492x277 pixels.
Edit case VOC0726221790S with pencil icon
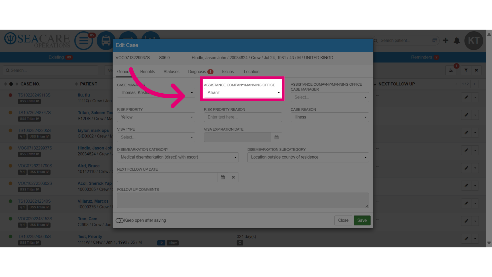[x=466, y=168]
